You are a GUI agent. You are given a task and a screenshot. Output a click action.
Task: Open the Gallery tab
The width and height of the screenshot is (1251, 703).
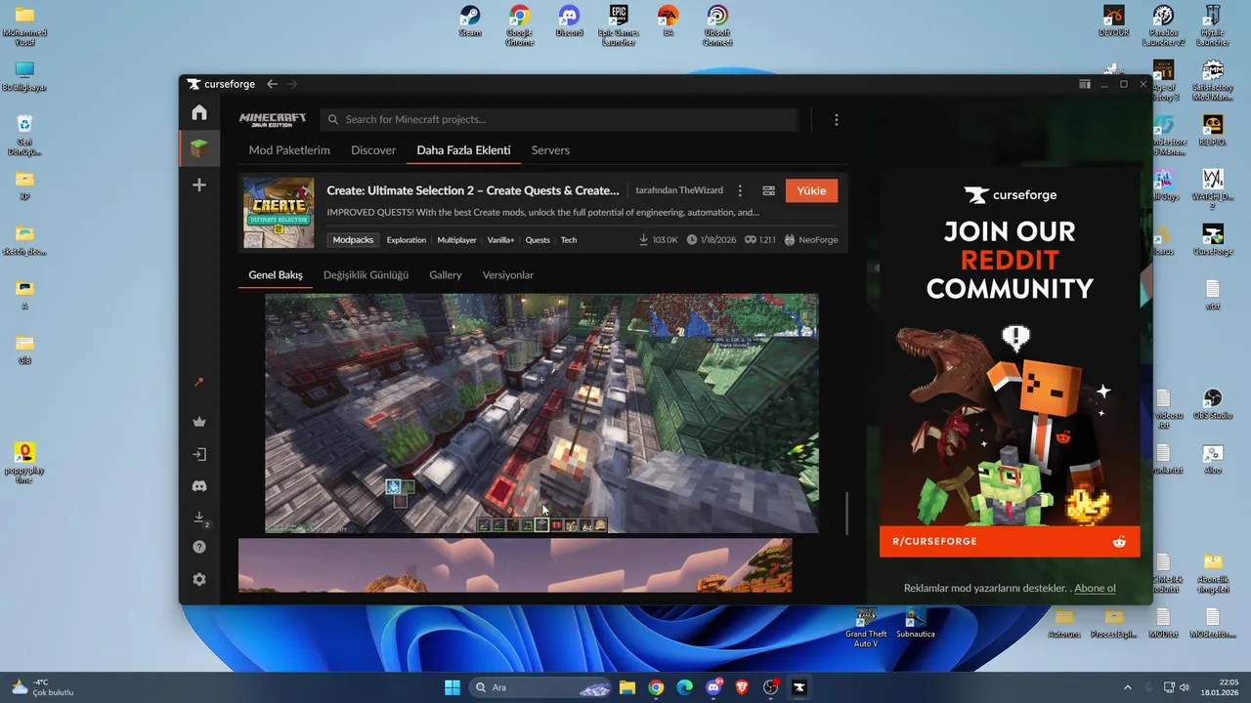tap(446, 275)
